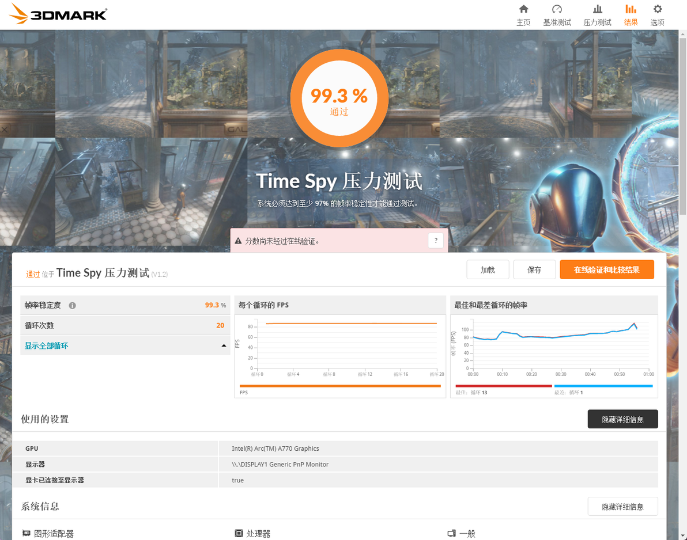Click the 最佳和最差循环的帧率 chart
687x540 pixels.
coord(554,356)
